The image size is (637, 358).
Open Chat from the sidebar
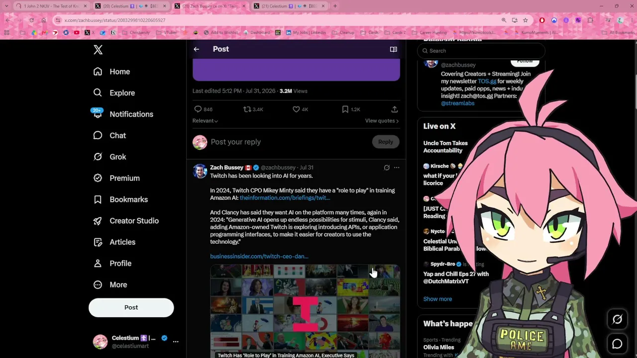[109, 136]
